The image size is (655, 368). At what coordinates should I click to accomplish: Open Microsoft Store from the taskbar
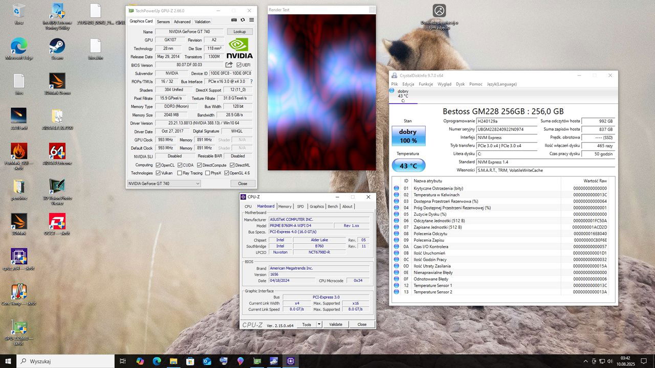[190, 361]
